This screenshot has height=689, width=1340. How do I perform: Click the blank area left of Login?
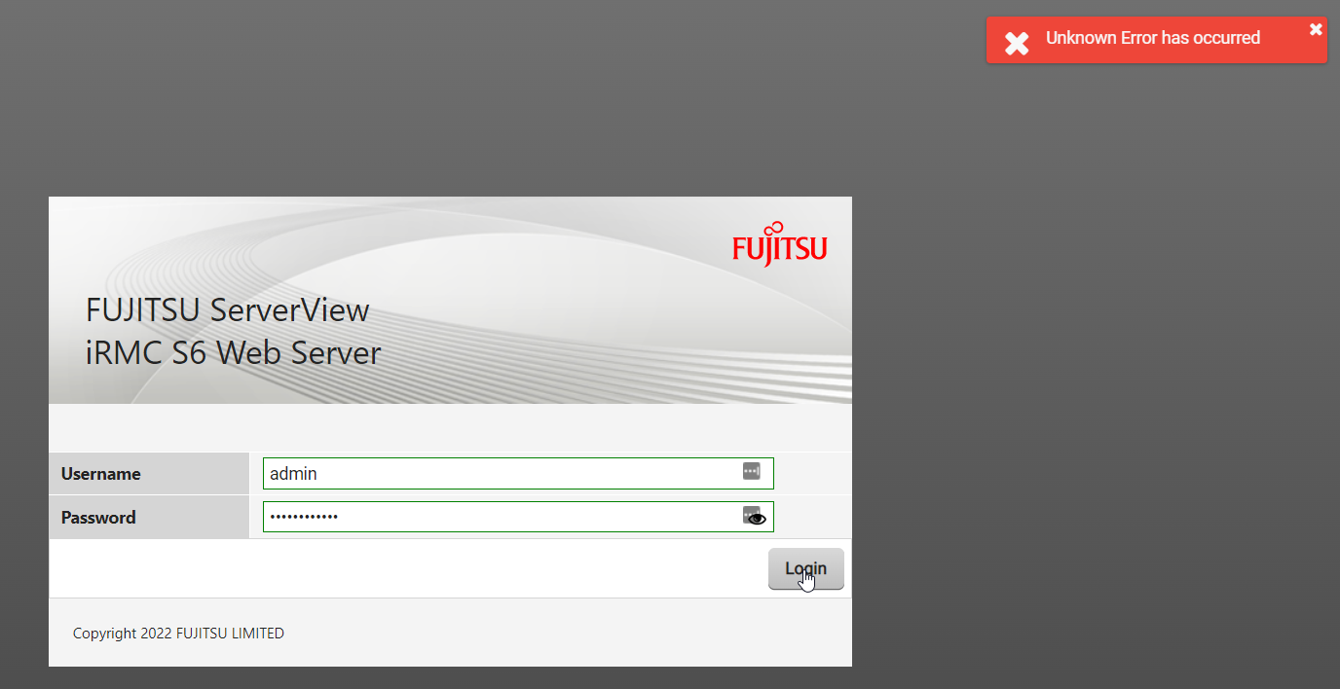pos(390,568)
